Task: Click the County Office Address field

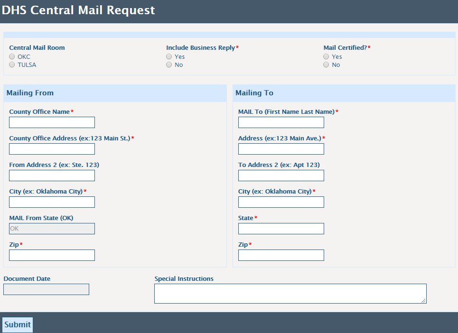Action: coord(52,149)
